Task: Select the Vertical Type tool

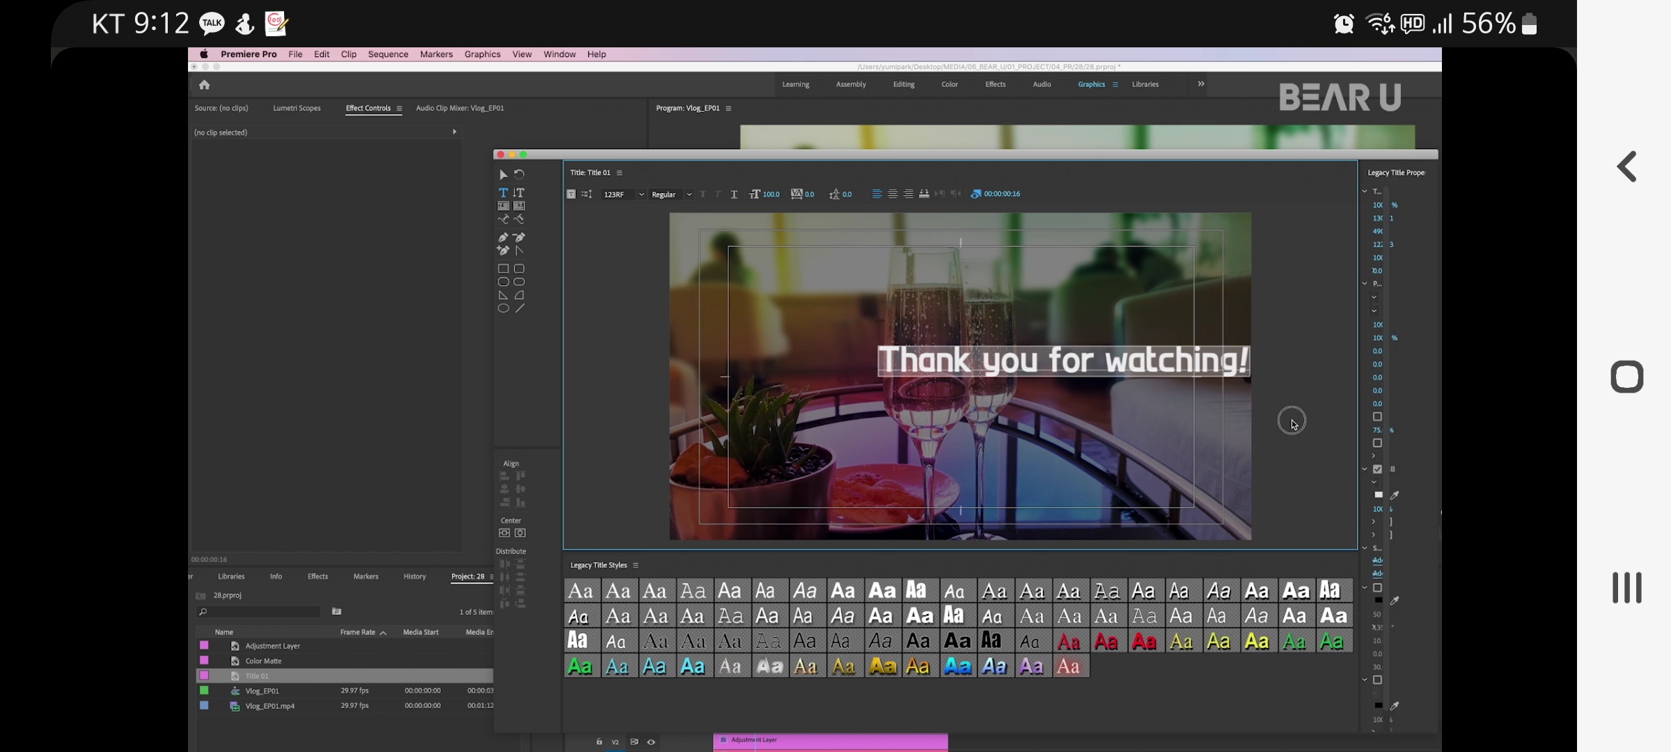Action: pos(519,193)
